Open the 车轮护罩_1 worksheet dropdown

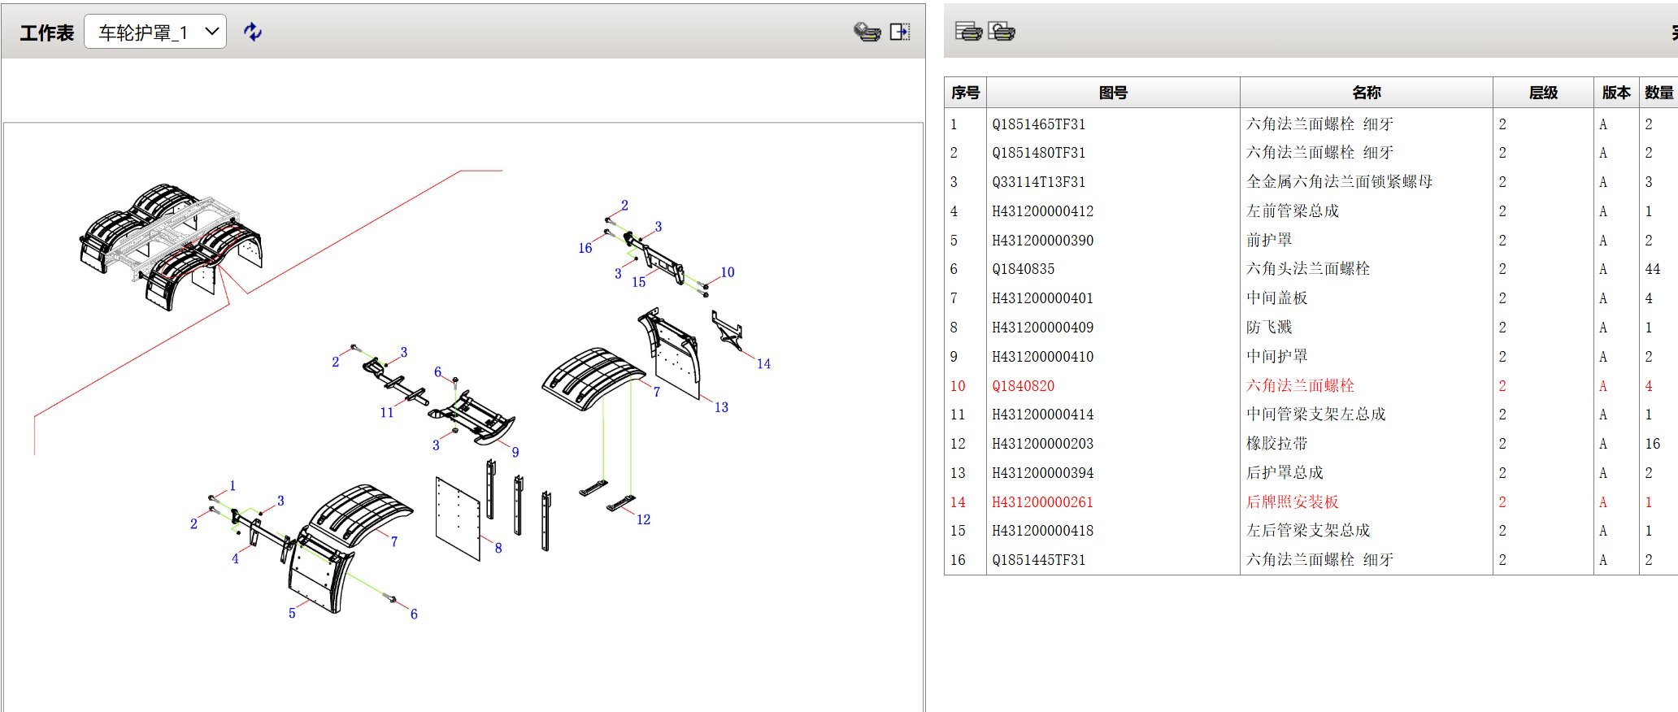pos(155,33)
